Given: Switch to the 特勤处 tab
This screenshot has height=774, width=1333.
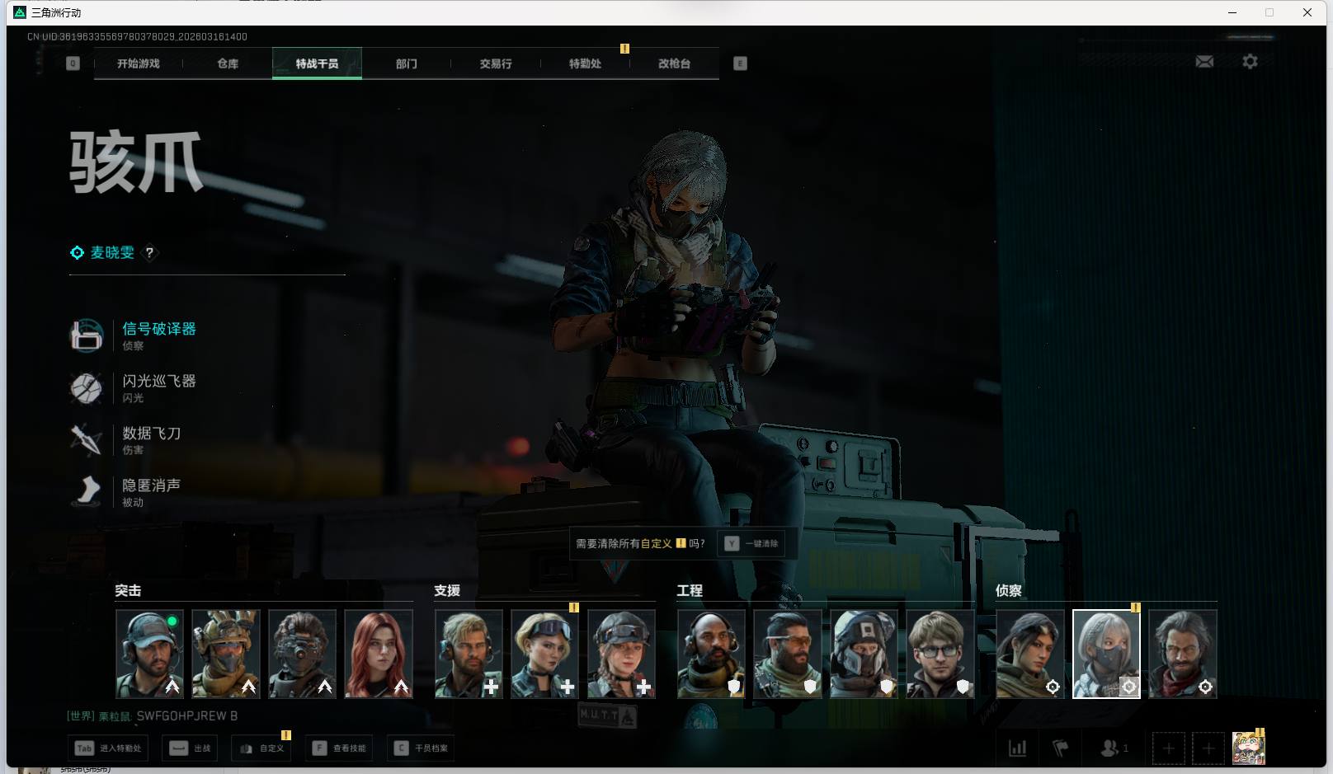Looking at the screenshot, I should pos(585,63).
